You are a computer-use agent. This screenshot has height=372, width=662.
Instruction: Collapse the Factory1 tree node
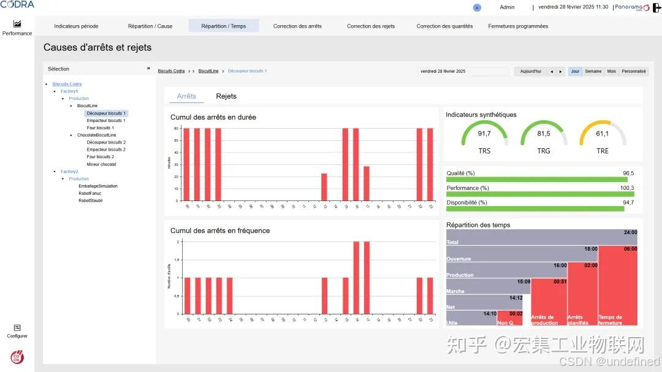click(x=55, y=91)
